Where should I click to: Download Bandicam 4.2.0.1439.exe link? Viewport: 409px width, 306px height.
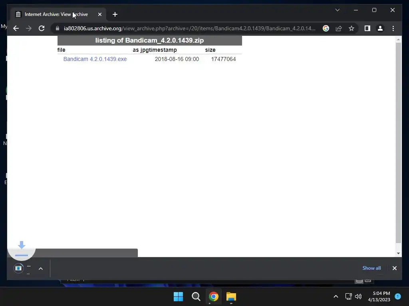click(x=95, y=59)
